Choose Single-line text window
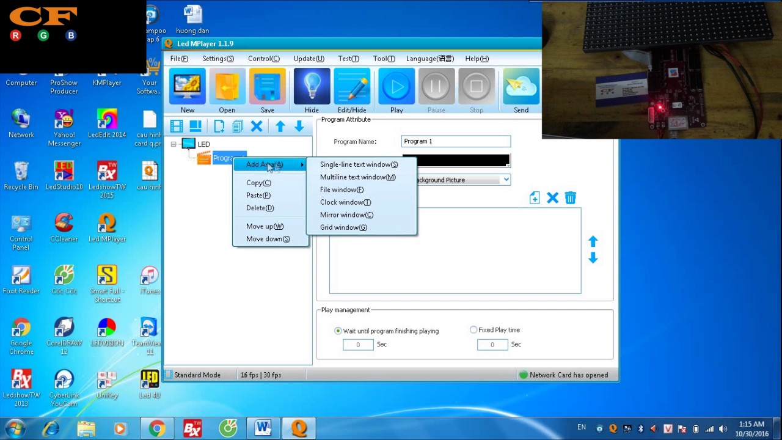 tap(359, 164)
